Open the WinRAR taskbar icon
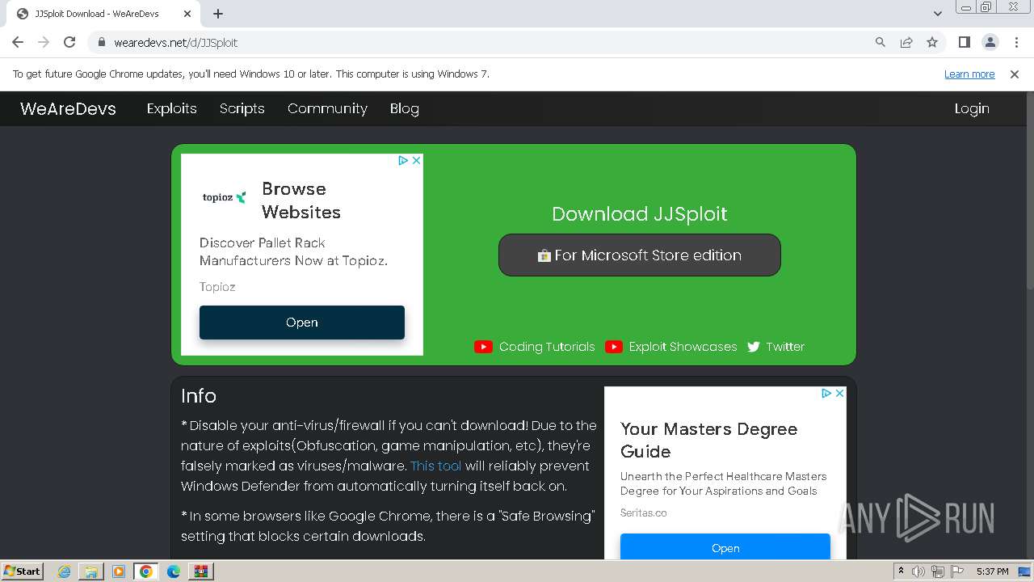The height and width of the screenshot is (582, 1034). [200, 571]
